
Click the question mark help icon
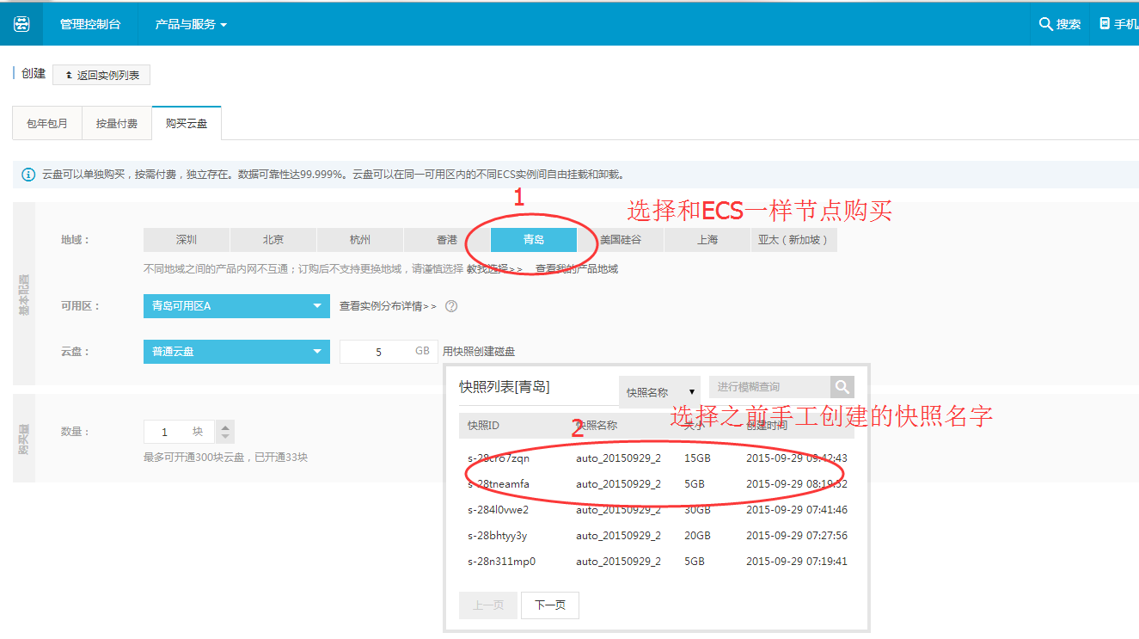[x=451, y=306]
